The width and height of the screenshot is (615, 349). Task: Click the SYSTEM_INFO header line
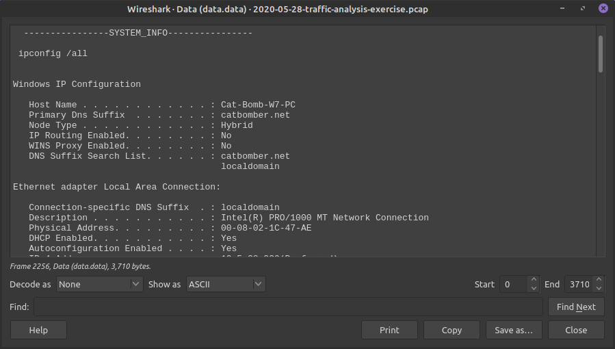[138, 33]
